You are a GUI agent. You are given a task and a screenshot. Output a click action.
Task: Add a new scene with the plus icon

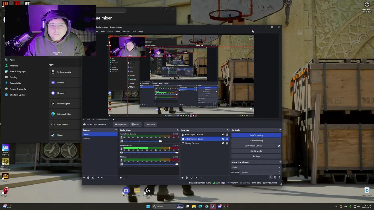[84, 178]
